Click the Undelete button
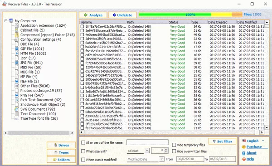Image resolution: width=272 pixels, height=166 pixels. coord(122,15)
